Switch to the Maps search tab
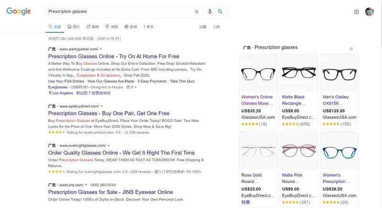382x208 pixels. click(112, 27)
